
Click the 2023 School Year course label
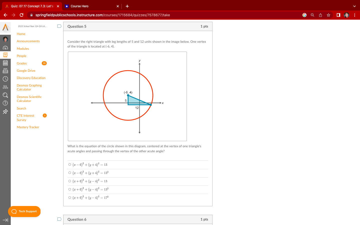coord(32,26)
